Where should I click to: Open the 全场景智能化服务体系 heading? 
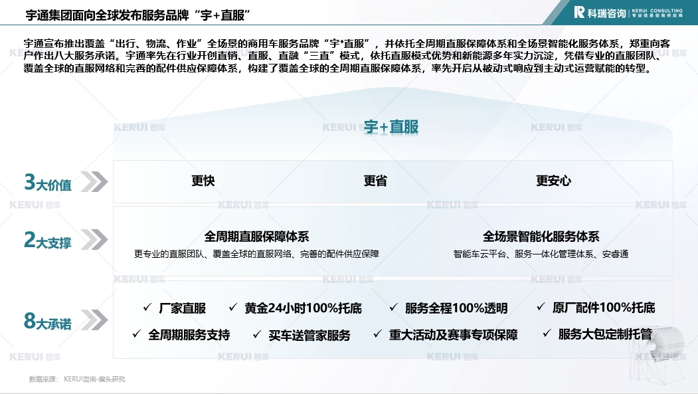(541, 237)
